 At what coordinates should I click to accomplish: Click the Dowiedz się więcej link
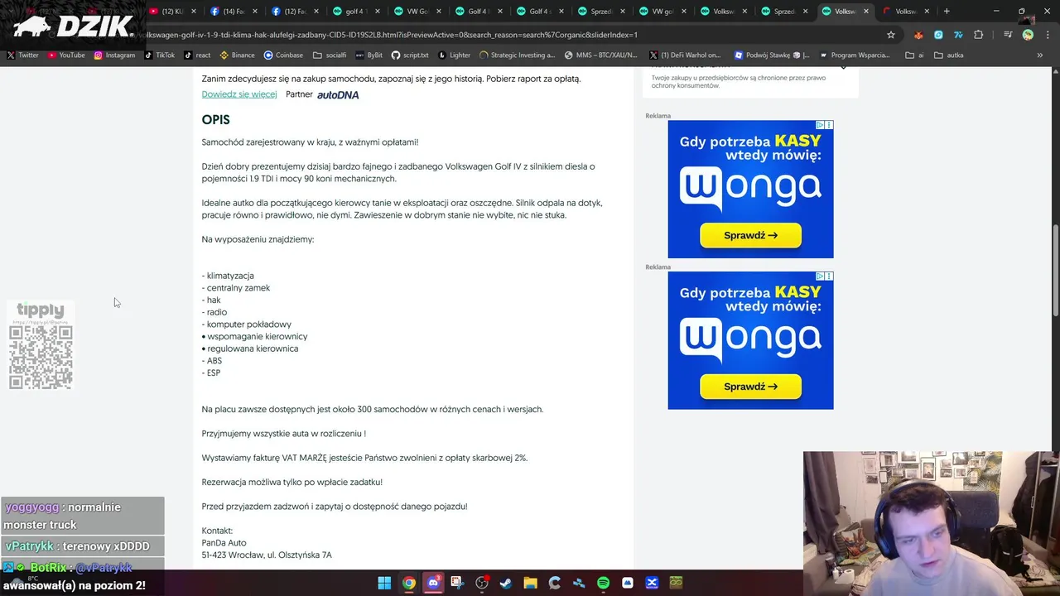pos(239,94)
